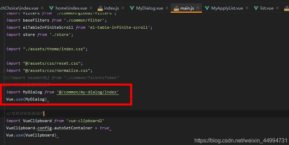
Task: Click the Vue icon on home\index.vue tab
Action: (x=51, y=8)
